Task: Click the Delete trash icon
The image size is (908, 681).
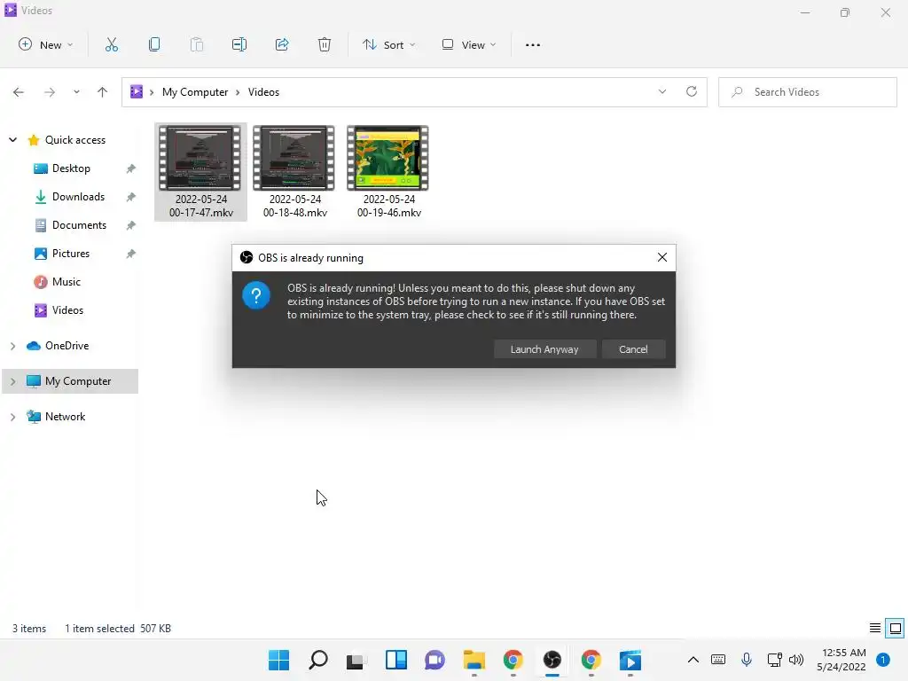Action: (325, 44)
